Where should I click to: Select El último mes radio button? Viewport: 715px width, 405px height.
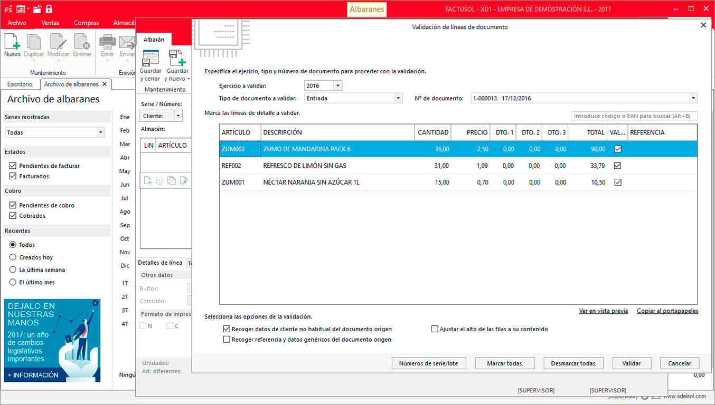[x=13, y=282]
